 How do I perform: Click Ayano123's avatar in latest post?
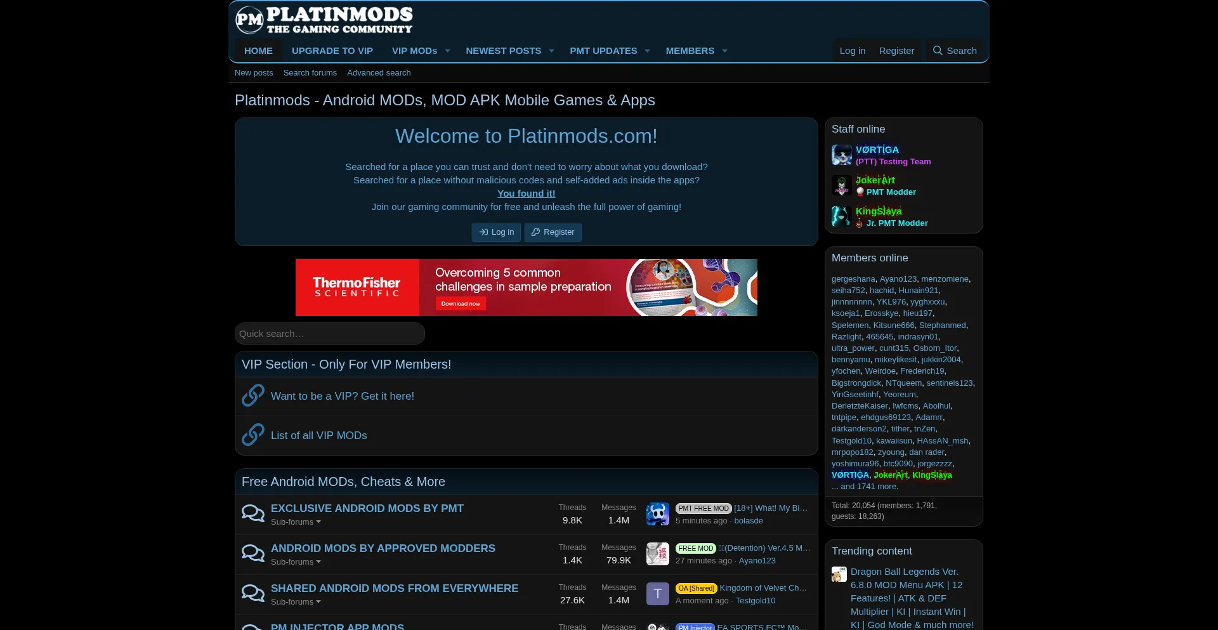click(x=658, y=554)
